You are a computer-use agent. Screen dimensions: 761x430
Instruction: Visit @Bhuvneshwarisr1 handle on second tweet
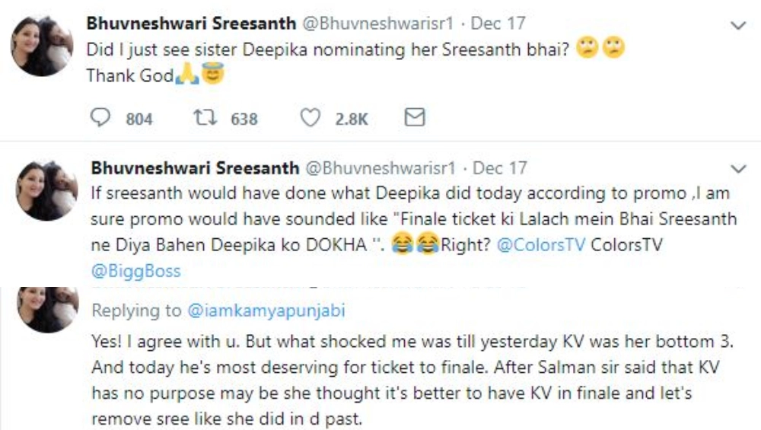(380, 167)
